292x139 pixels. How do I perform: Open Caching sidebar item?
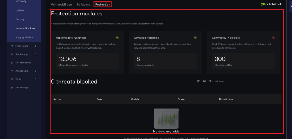(x=20, y=19)
